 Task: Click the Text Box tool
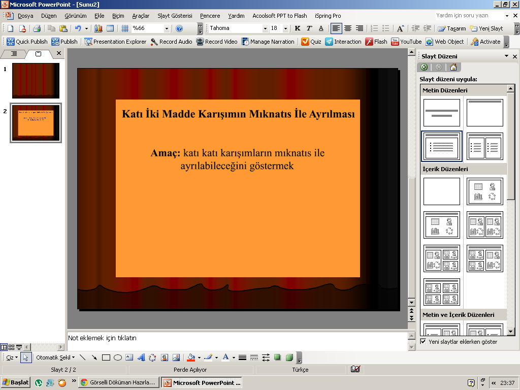pyautogui.click(x=129, y=357)
